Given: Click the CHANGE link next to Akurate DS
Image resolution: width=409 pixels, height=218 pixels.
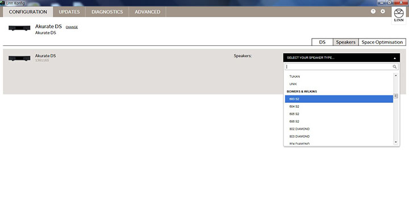Looking at the screenshot, I should click(x=72, y=27).
